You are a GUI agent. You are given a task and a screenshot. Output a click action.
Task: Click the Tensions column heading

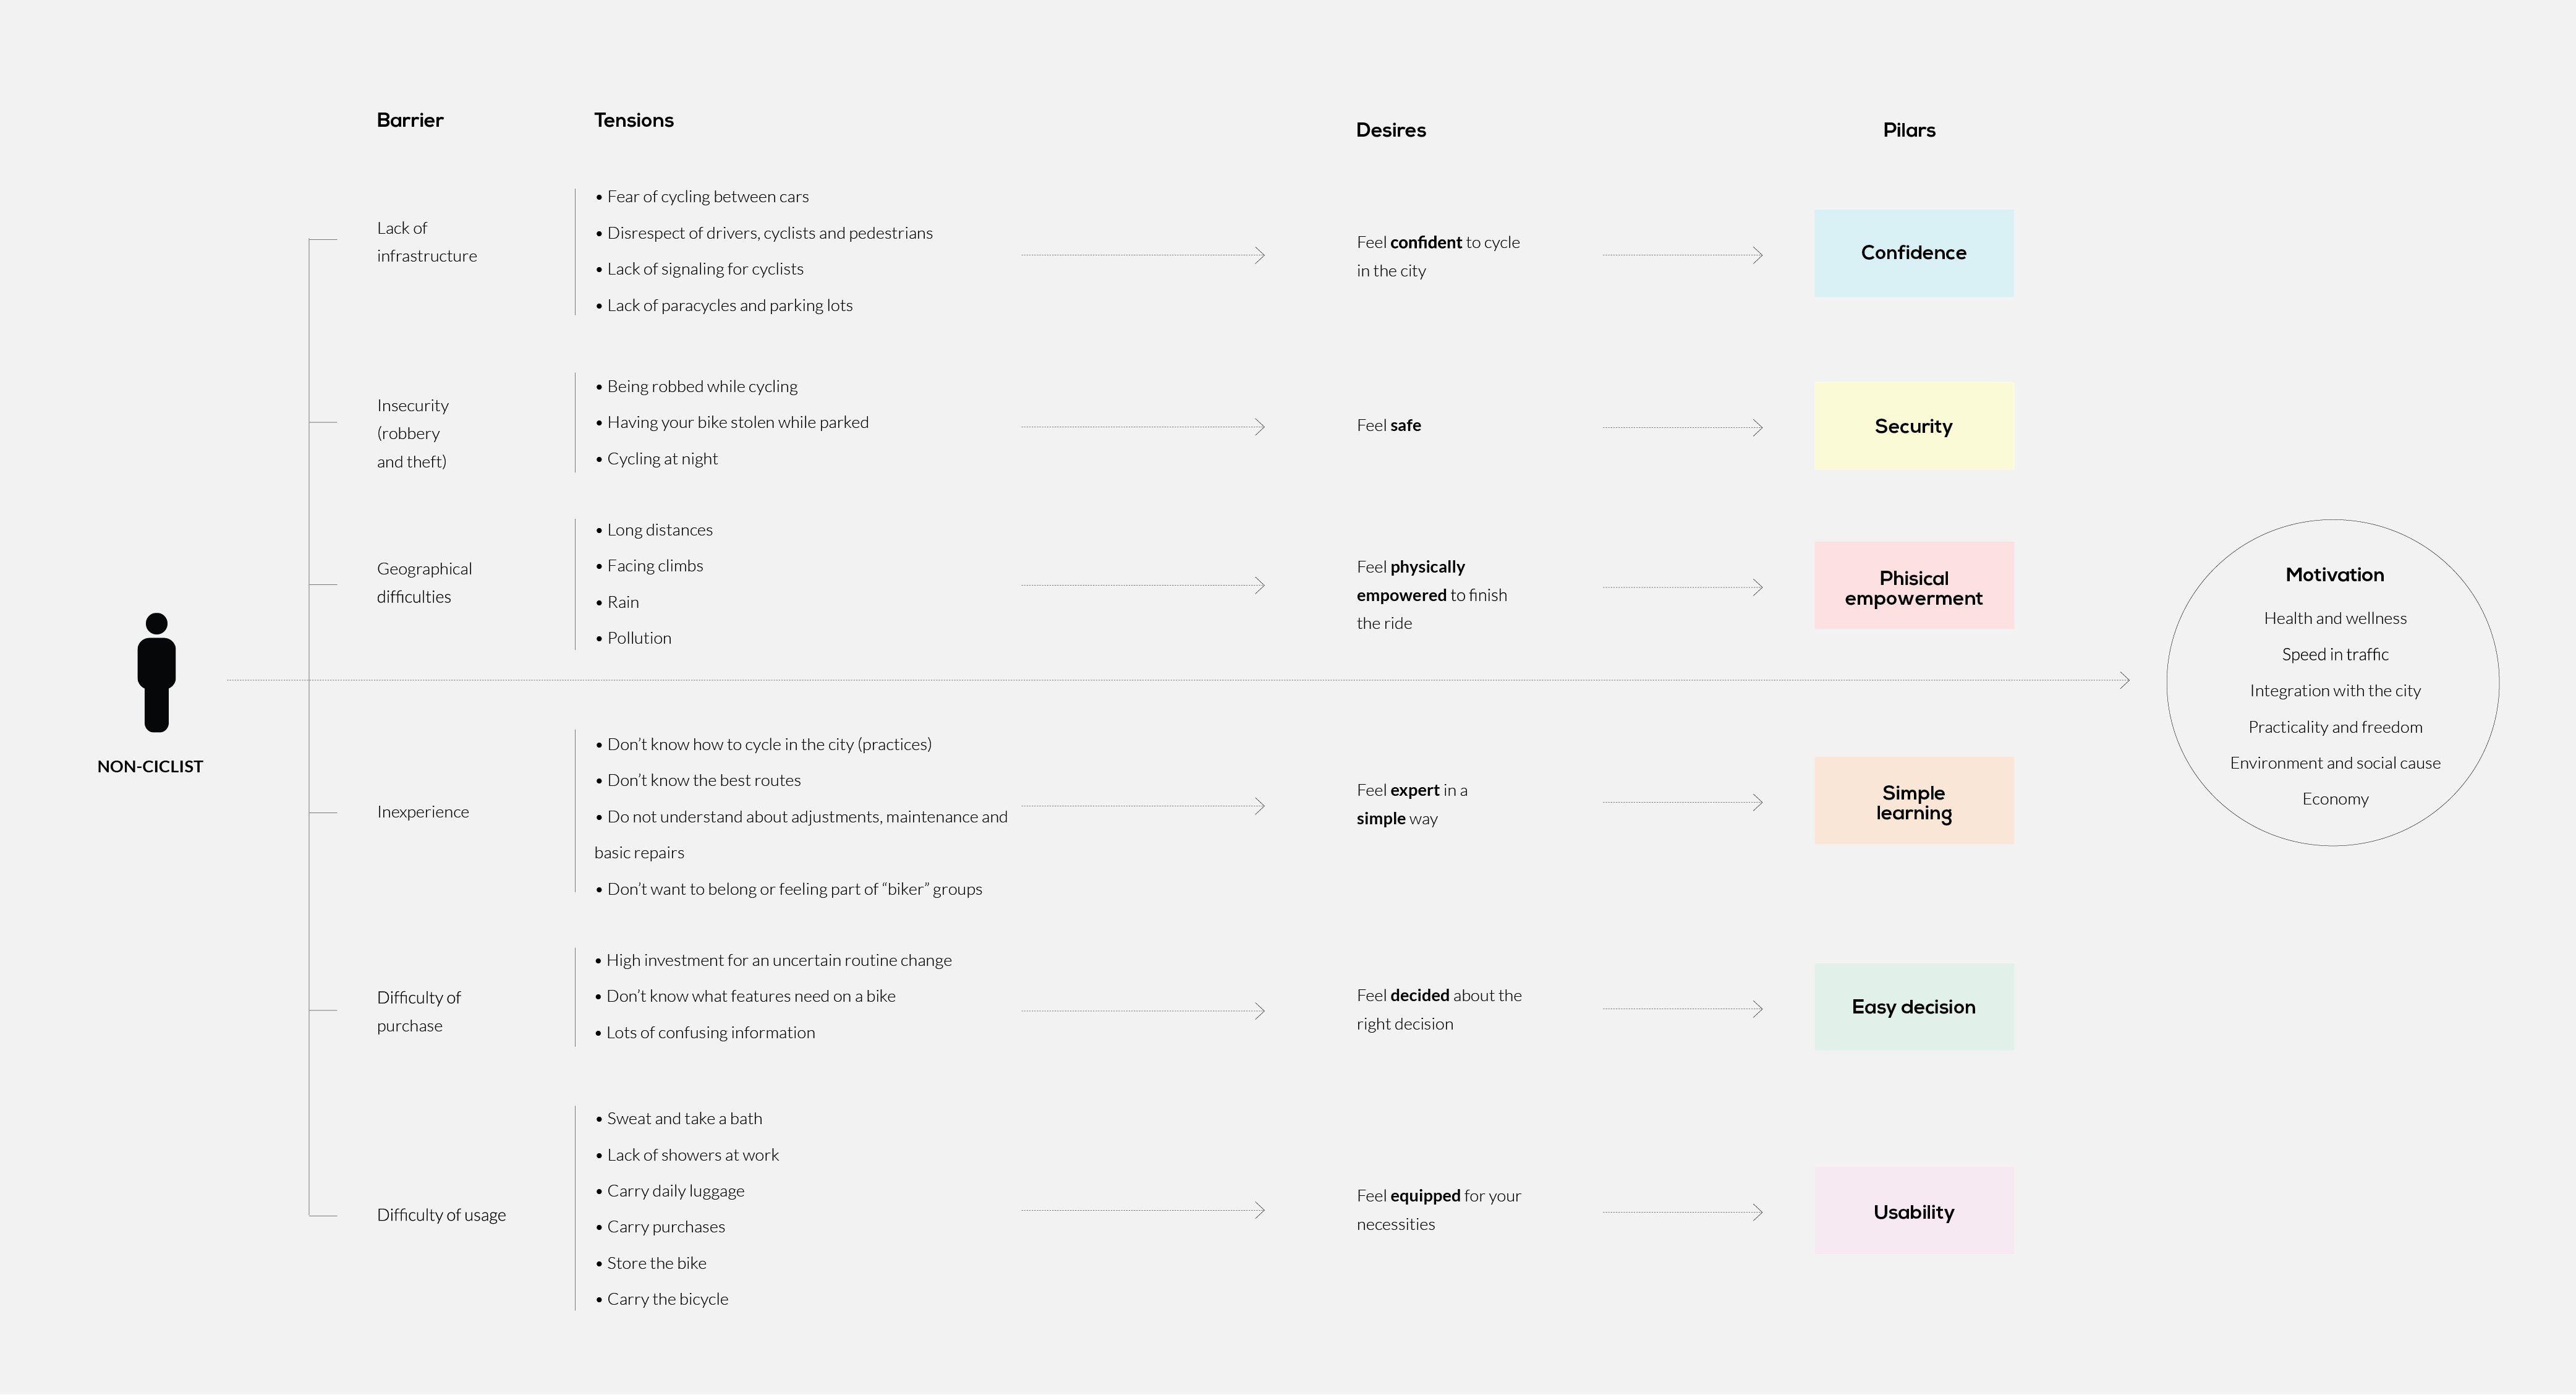634,121
